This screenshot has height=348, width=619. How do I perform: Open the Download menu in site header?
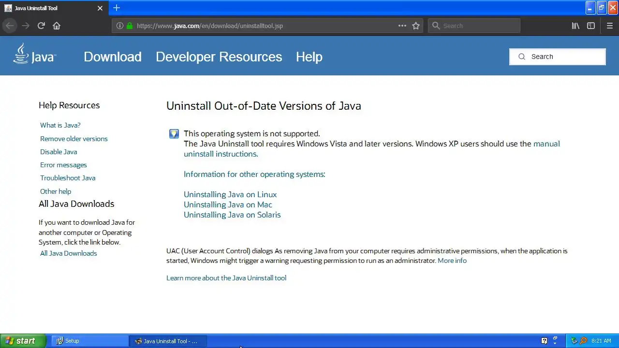click(113, 57)
